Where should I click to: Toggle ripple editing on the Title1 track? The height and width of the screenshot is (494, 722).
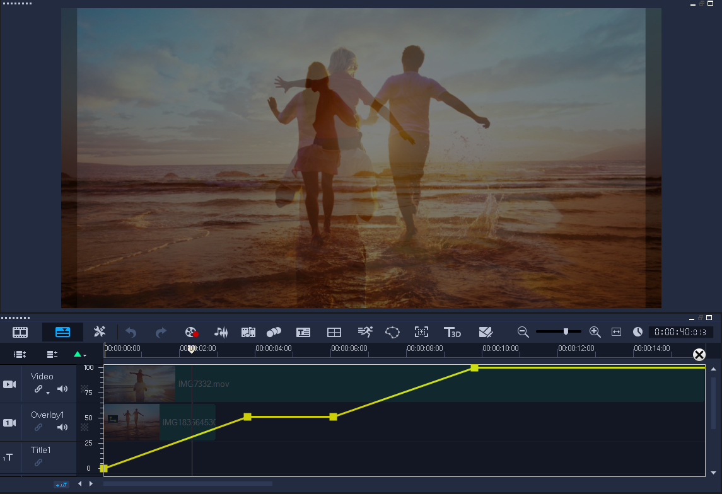[x=39, y=462]
